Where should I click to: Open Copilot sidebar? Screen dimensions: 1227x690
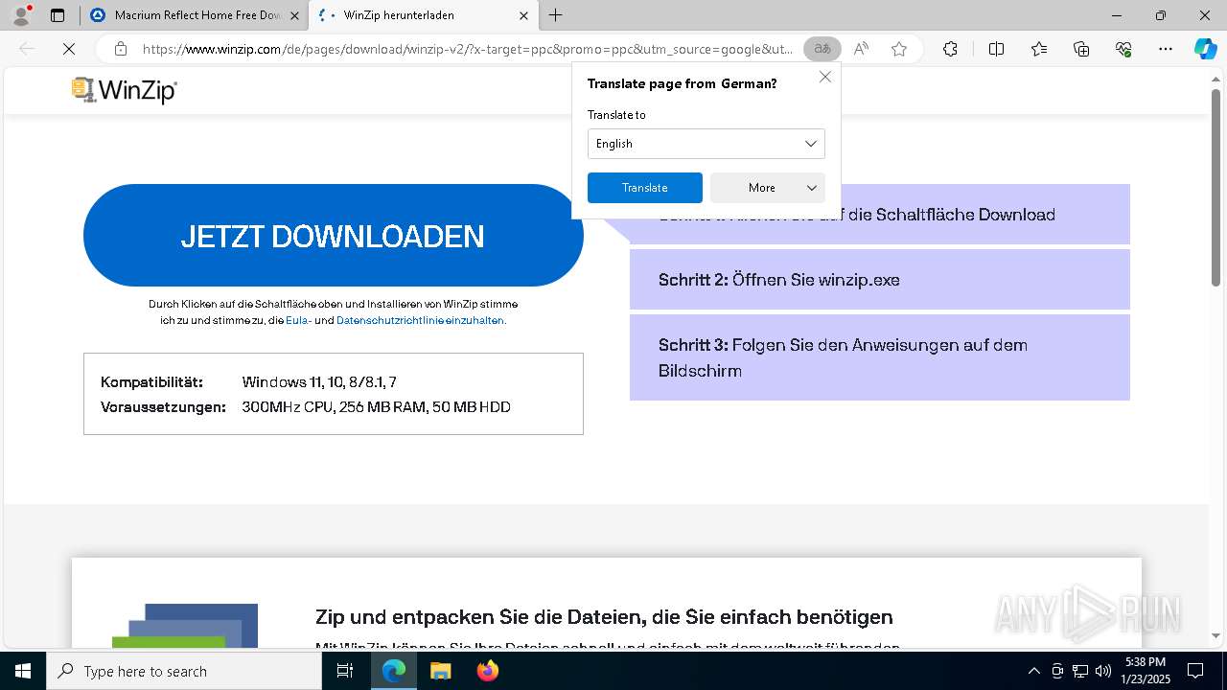tap(1205, 49)
